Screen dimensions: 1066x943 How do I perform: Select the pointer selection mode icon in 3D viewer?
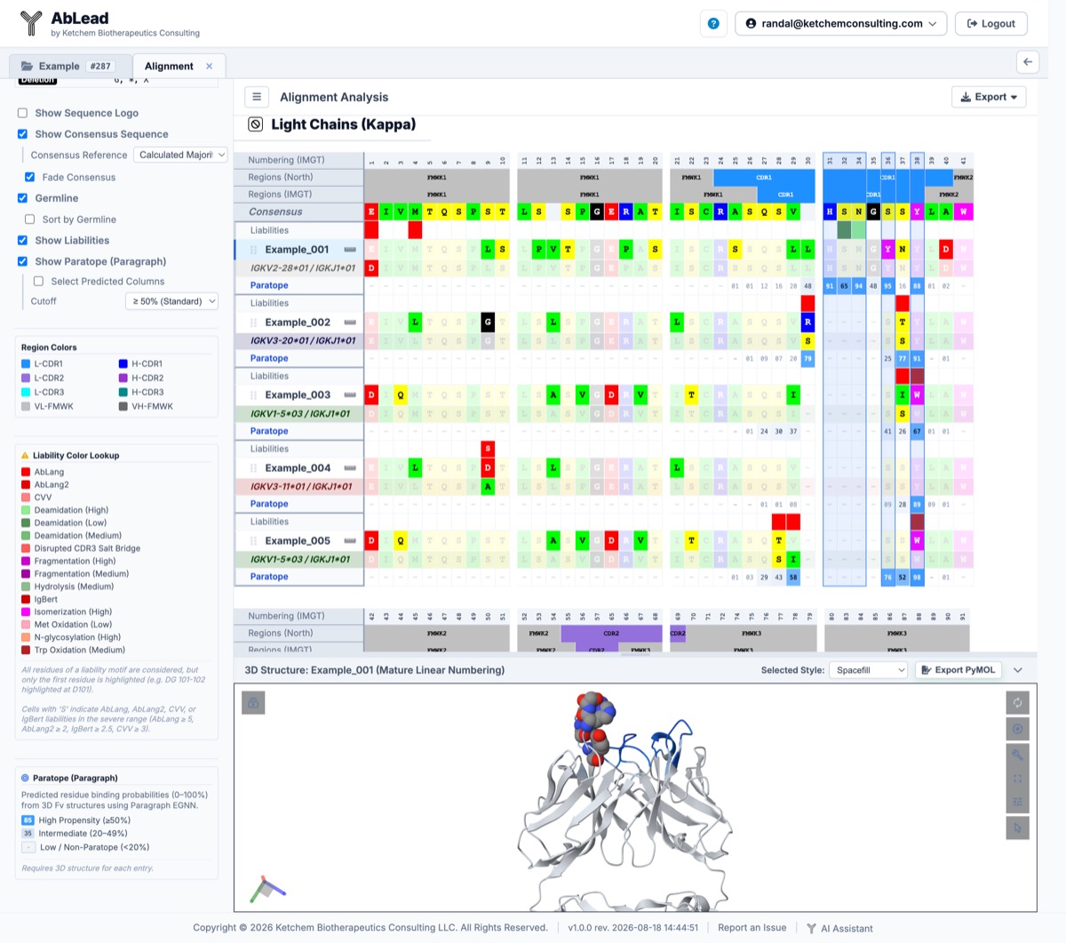1017,827
